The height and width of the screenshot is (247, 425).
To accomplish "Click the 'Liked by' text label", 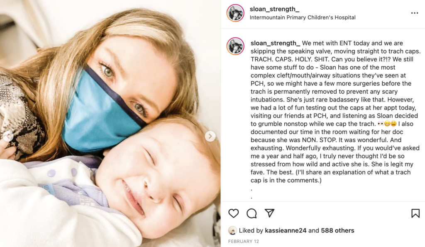I will coord(251,230).
